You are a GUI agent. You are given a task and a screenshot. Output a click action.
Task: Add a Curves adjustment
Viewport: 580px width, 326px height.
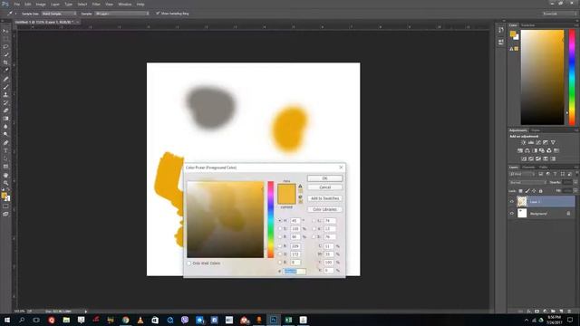(538, 143)
